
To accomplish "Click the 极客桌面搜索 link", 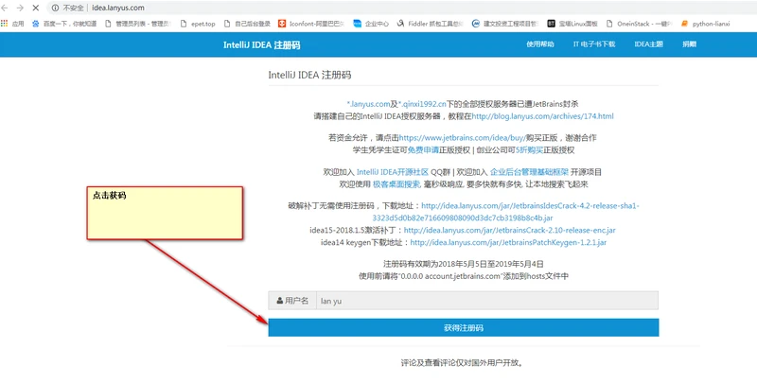I will pos(396,184).
